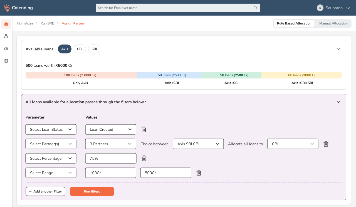Click the Axis+SBI green bar segment
Viewport: 356px width, 207px height.
click(231, 75)
